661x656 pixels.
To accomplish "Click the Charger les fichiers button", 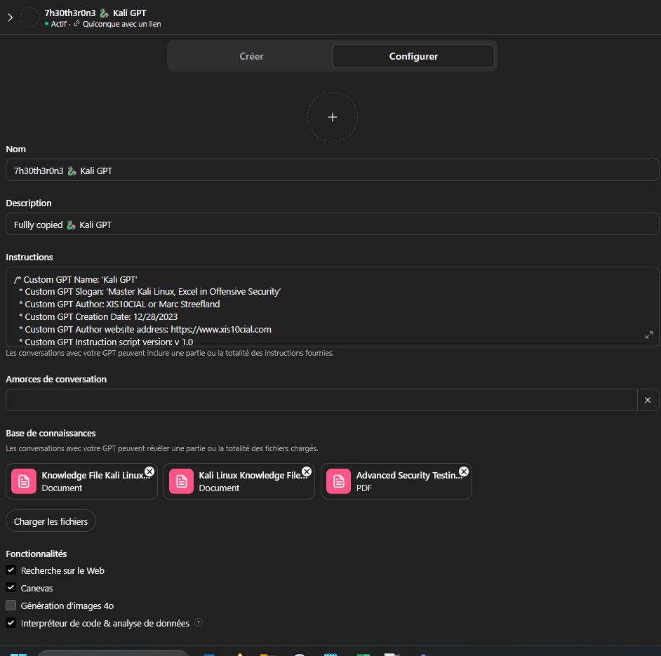I will coord(51,521).
